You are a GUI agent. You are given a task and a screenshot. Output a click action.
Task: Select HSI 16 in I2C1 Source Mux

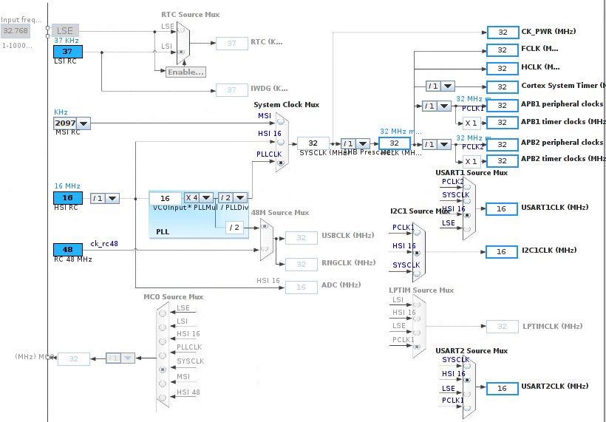click(417, 253)
